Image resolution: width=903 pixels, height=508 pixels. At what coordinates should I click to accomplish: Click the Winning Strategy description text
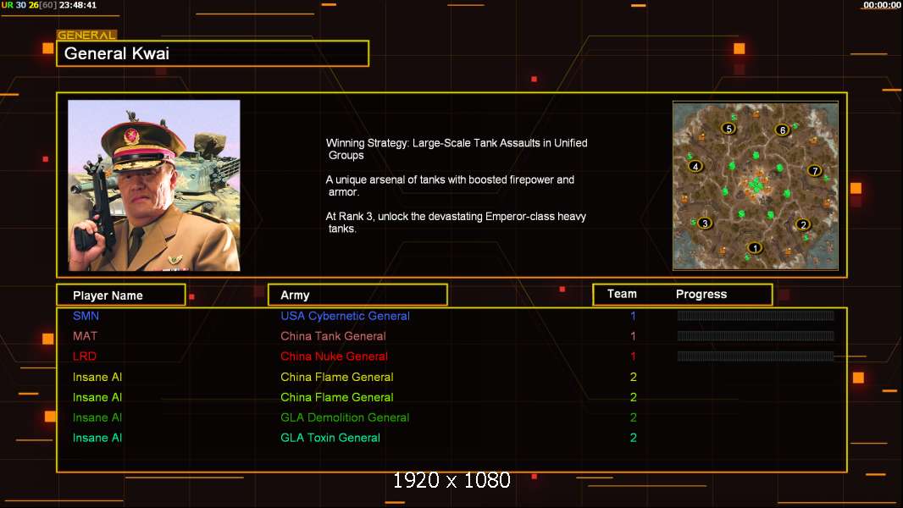(x=457, y=149)
